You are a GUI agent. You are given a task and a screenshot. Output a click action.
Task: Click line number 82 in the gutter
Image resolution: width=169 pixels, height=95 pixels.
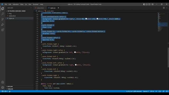[x=37, y=44]
